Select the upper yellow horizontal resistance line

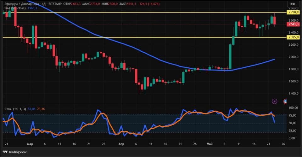144,12
